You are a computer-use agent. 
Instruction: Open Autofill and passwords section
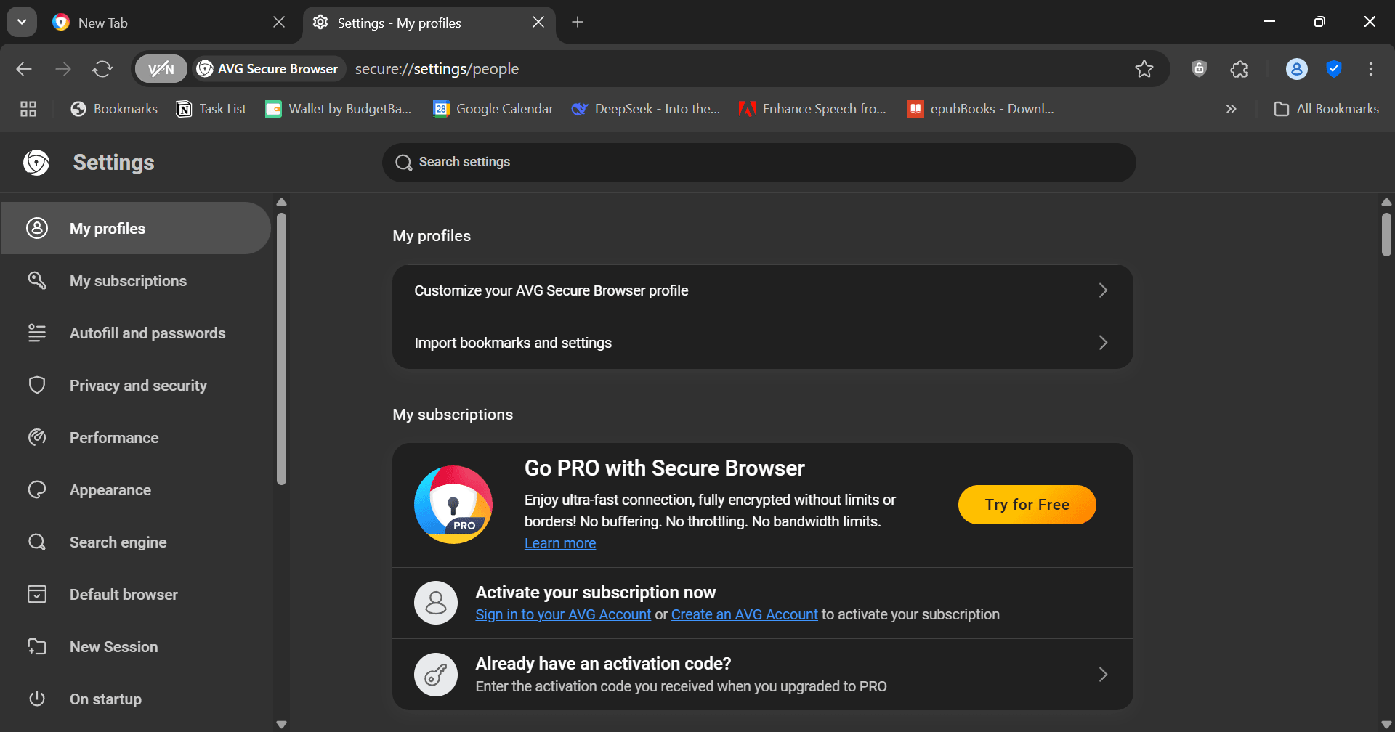(x=136, y=333)
